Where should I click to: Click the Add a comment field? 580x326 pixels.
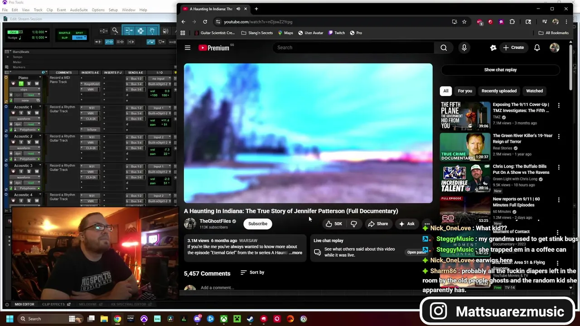coord(217,288)
